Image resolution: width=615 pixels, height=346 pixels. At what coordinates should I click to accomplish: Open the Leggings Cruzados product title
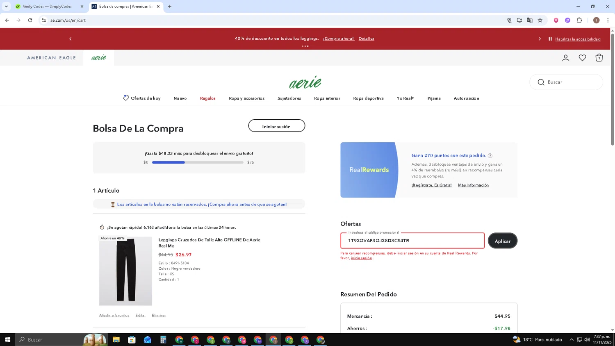209,243
